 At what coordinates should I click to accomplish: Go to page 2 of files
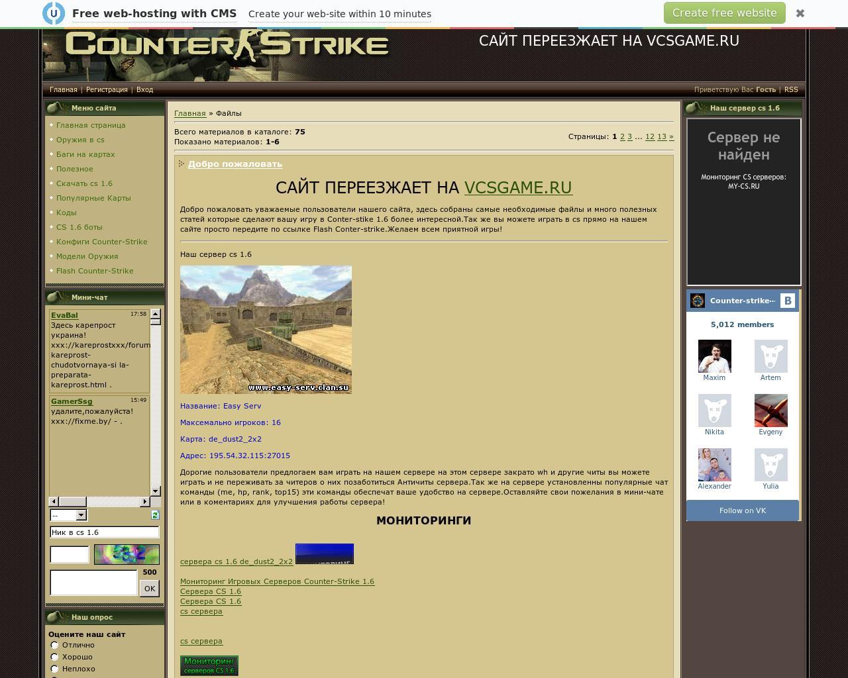click(x=622, y=136)
